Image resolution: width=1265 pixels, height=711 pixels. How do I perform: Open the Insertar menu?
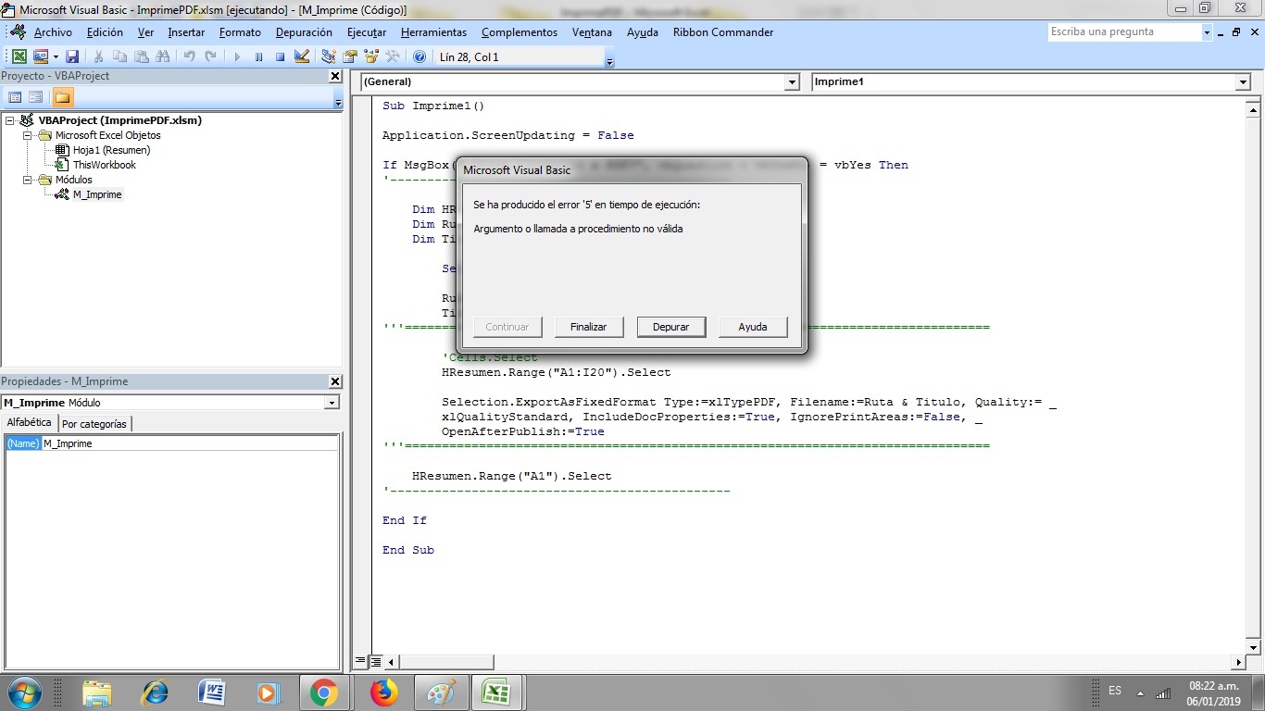pos(186,32)
